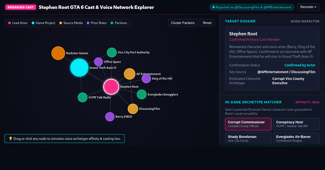This screenshot has width=325, height=170.
Task: Select the Rockstar Games node
Action: coord(58,53)
